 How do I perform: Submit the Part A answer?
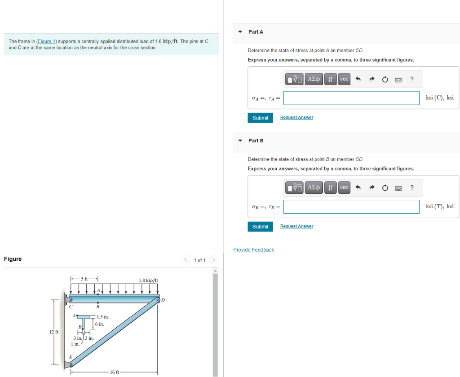coord(260,118)
